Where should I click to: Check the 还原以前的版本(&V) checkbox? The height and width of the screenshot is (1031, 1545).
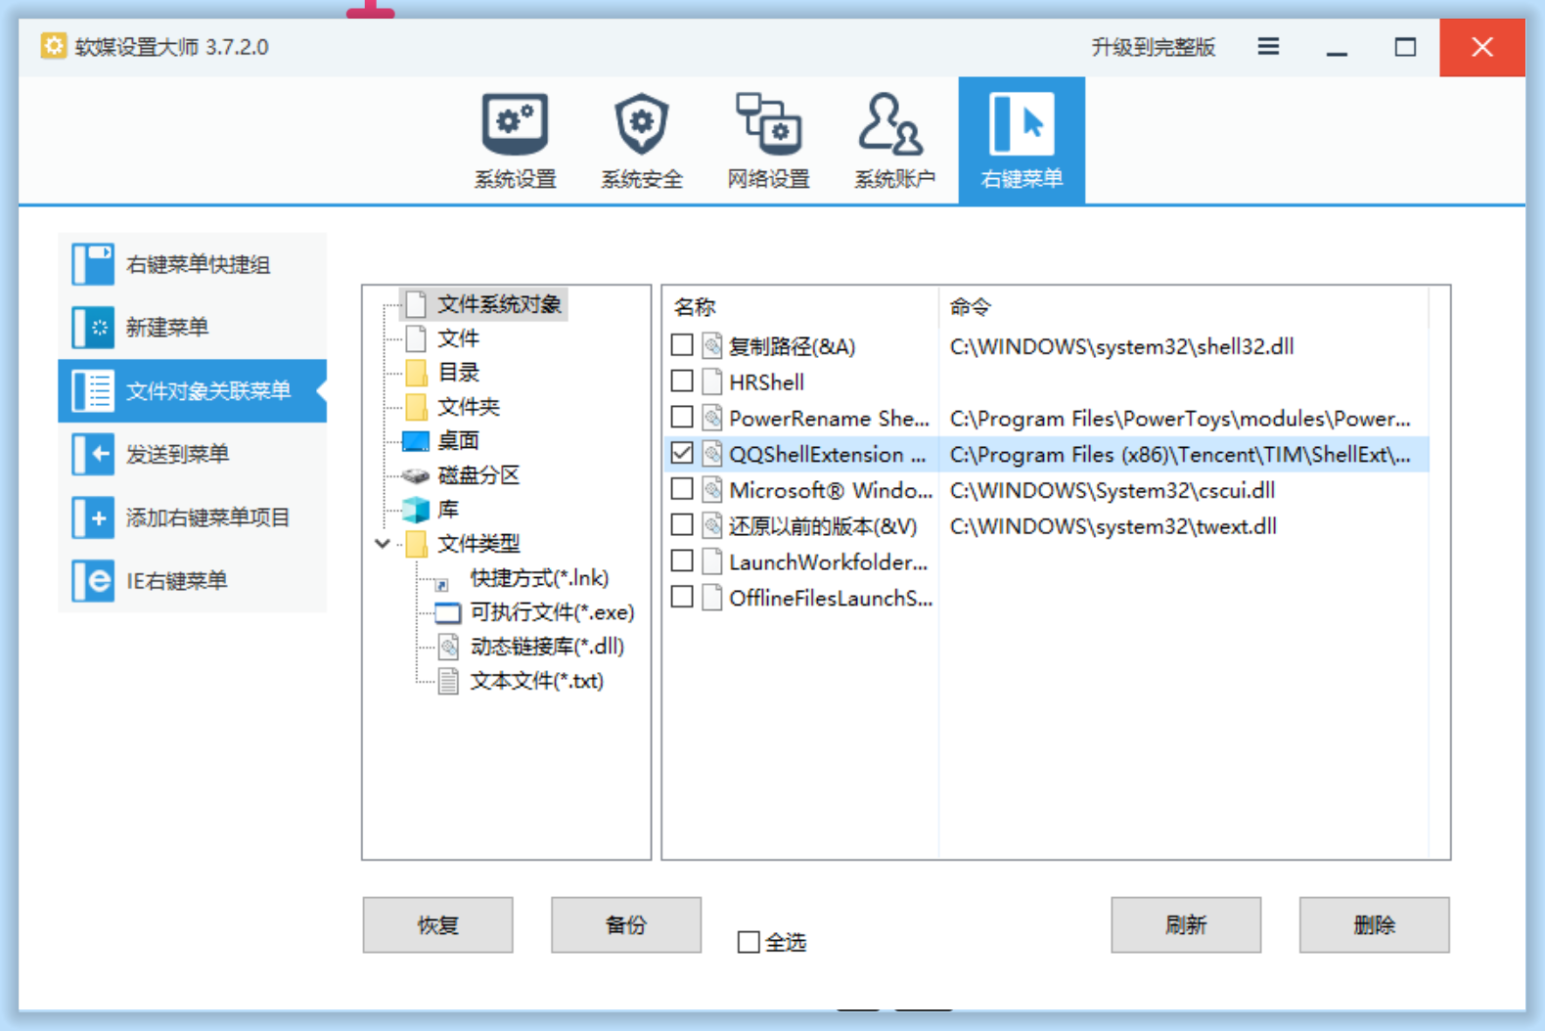pos(682,525)
